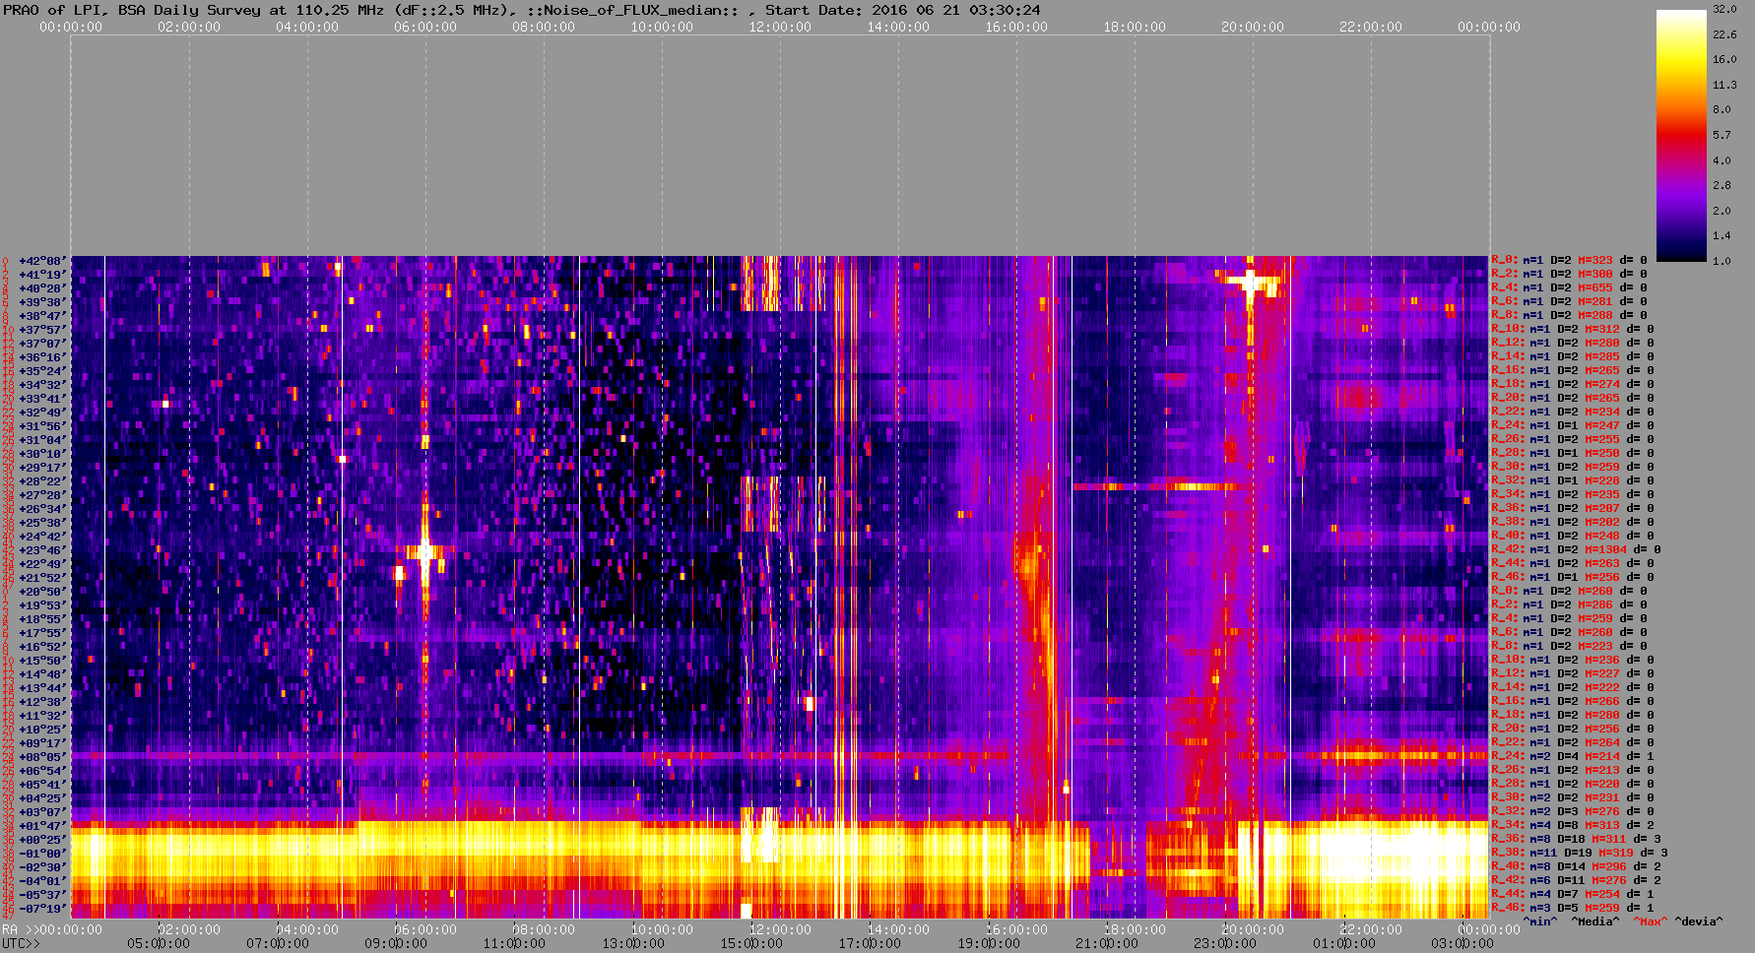Click the color scale bar legend
The width and height of the screenshot is (1755, 953).
point(1681,135)
